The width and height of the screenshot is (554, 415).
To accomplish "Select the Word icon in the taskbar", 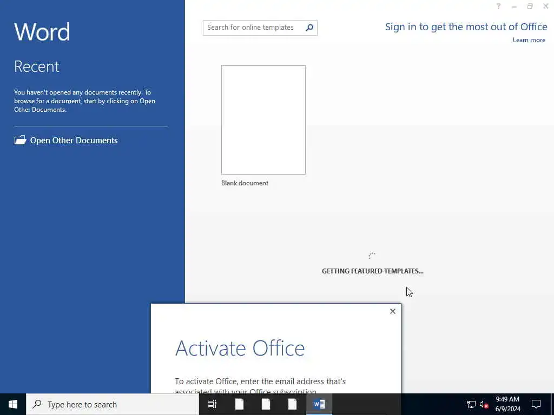I will [x=319, y=404].
